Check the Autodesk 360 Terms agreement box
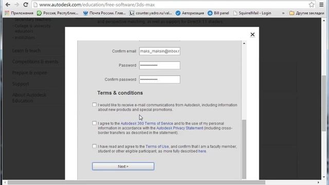The height and width of the screenshot is (185, 329). (x=95, y=123)
